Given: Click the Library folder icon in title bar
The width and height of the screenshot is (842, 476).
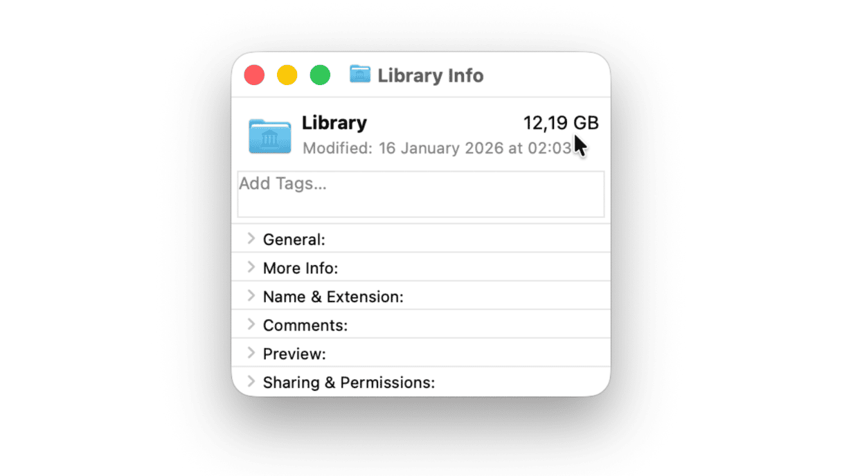Looking at the screenshot, I should click(360, 74).
